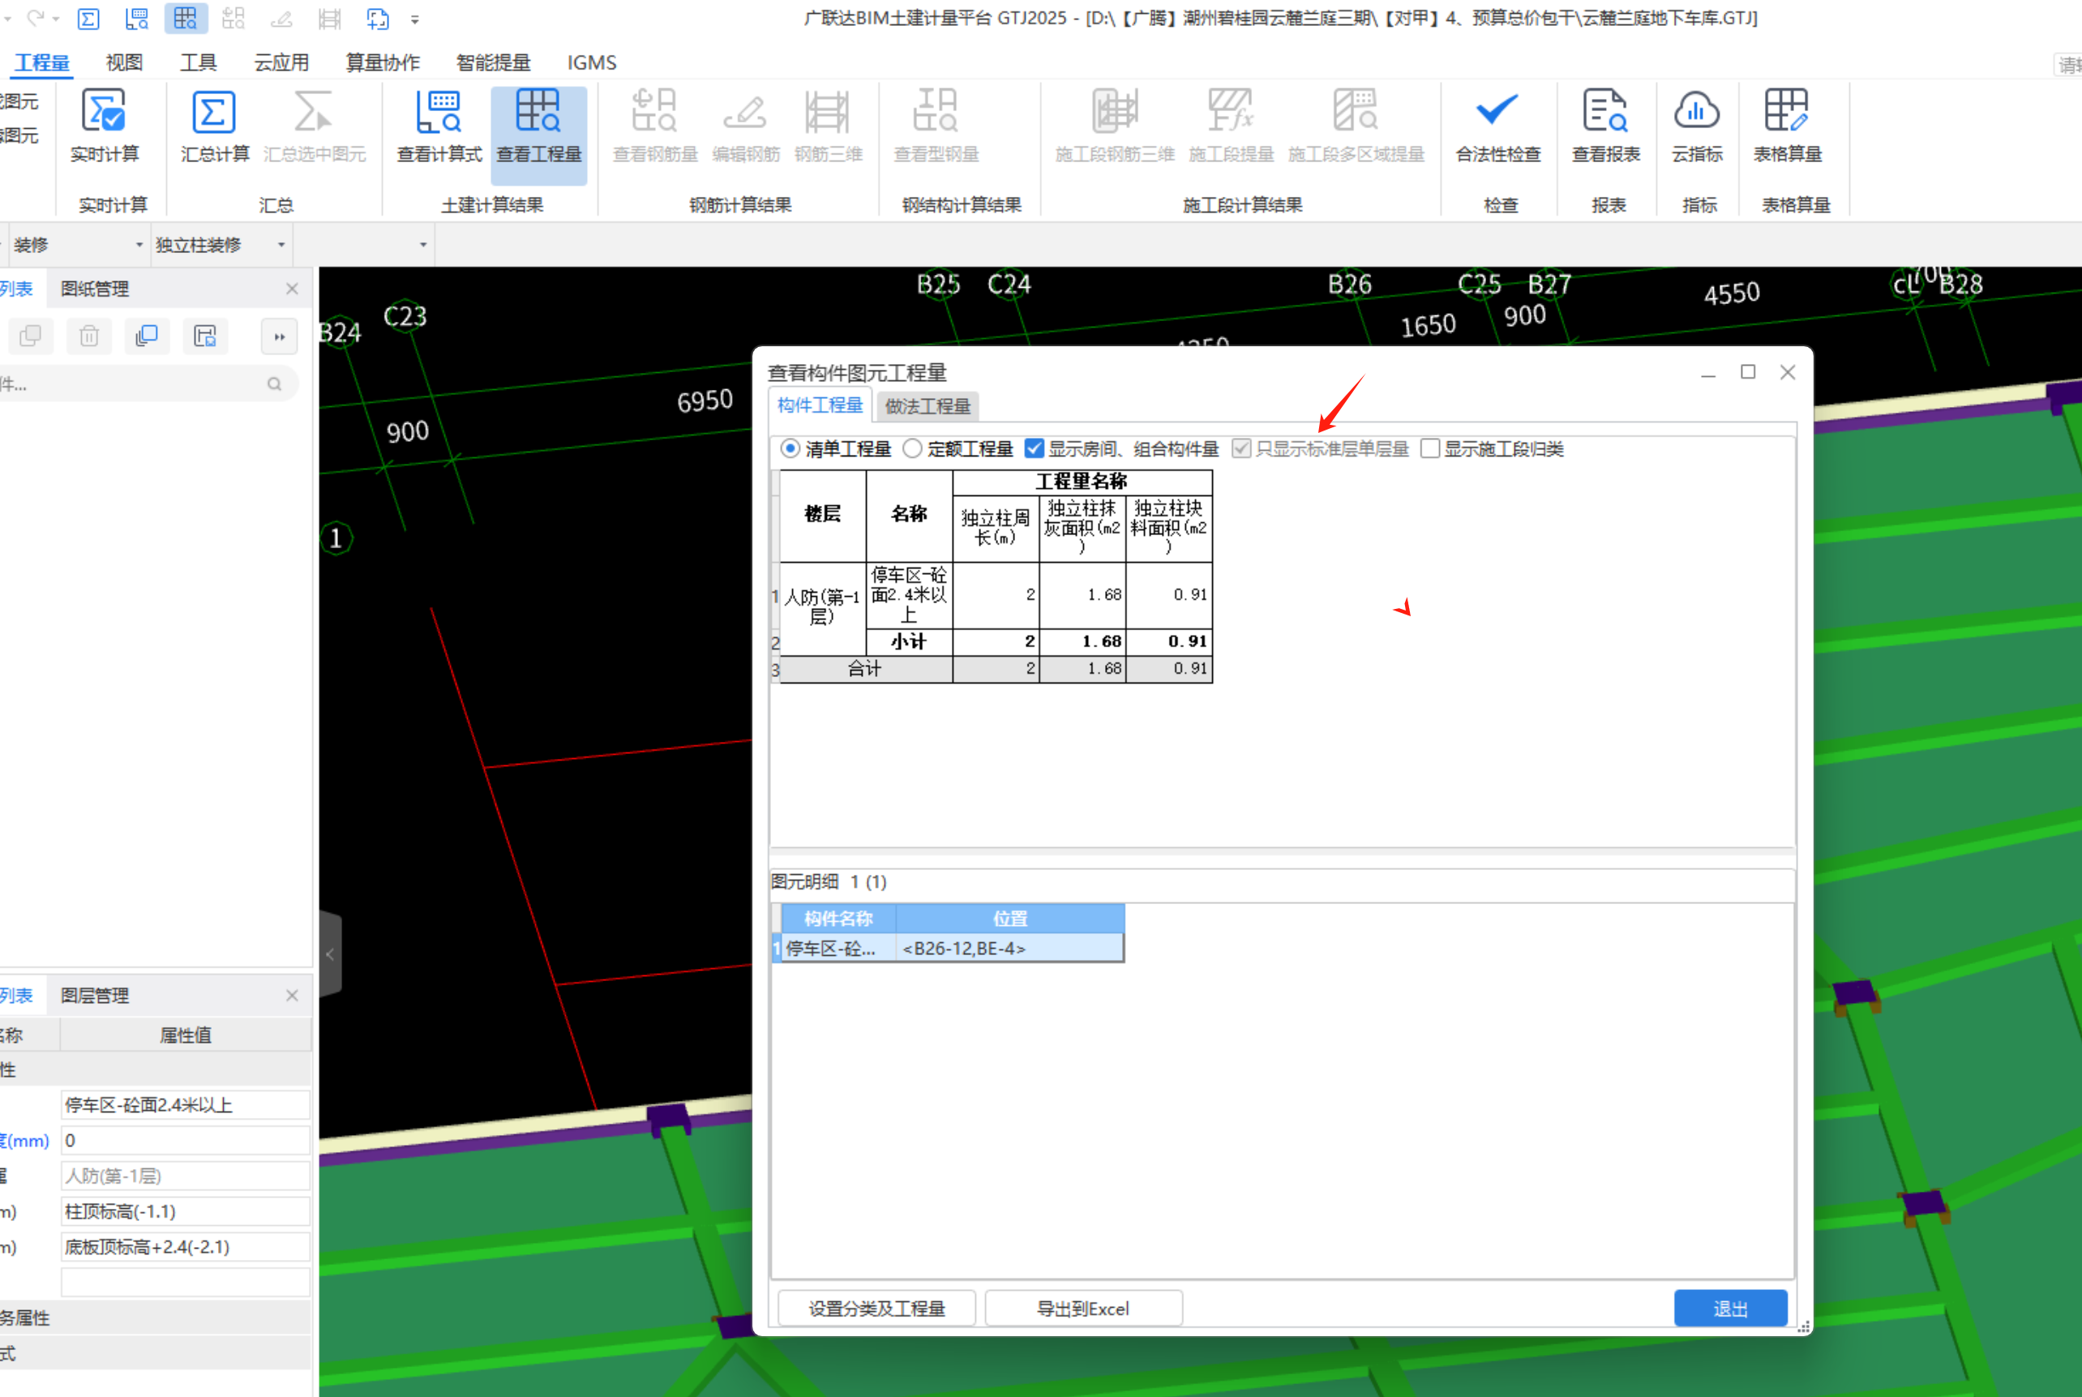Maximize the 查看构件图元工程量 dialog
Image resolution: width=2082 pixels, height=1397 pixels.
[x=1748, y=371]
